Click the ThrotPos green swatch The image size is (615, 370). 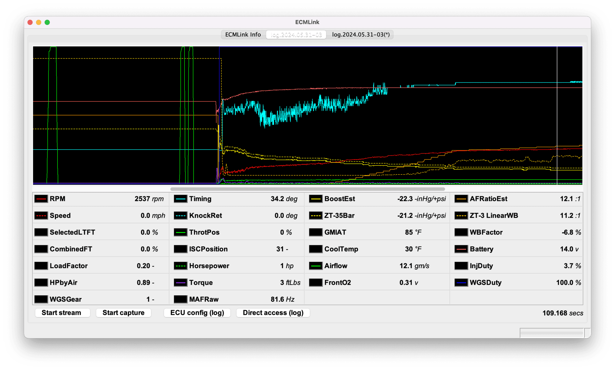[181, 232]
